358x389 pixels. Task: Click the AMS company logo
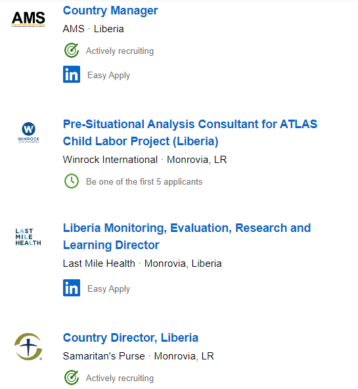(28, 19)
